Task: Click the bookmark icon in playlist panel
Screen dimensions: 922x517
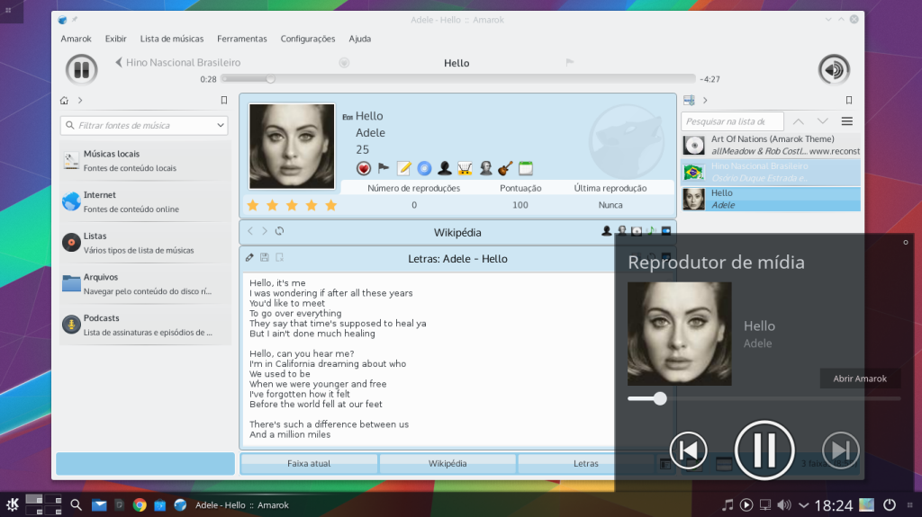Action: click(848, 101)
